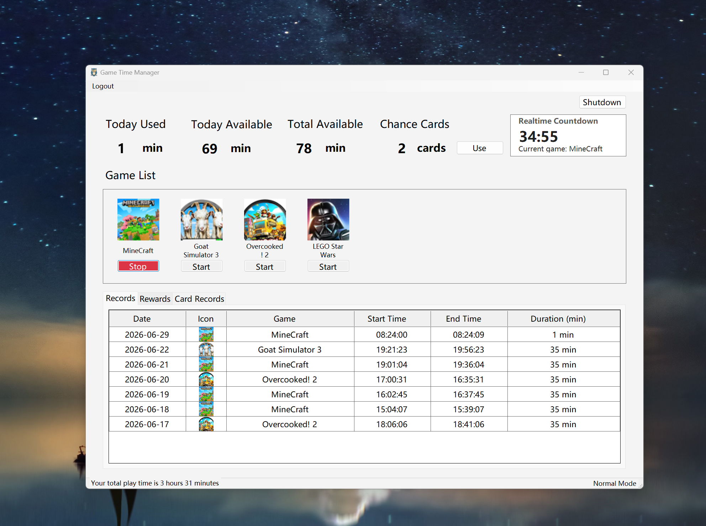Screen dimensions: 706x526
Task: Click the Overcooked icon in the 2026-06-17 row
Action: [x=206, y=424]
